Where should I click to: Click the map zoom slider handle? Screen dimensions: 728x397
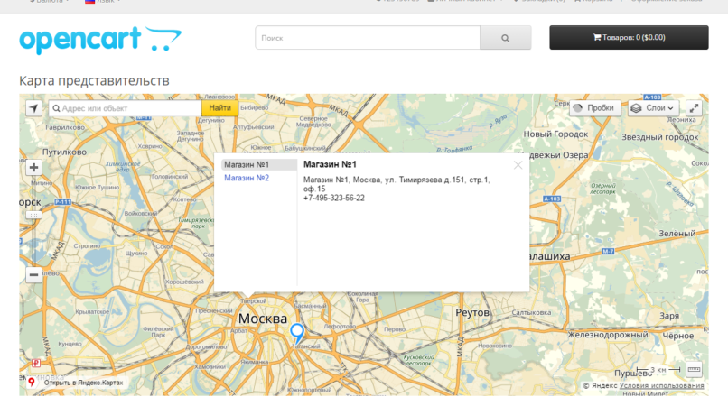[x=33, y=215]
